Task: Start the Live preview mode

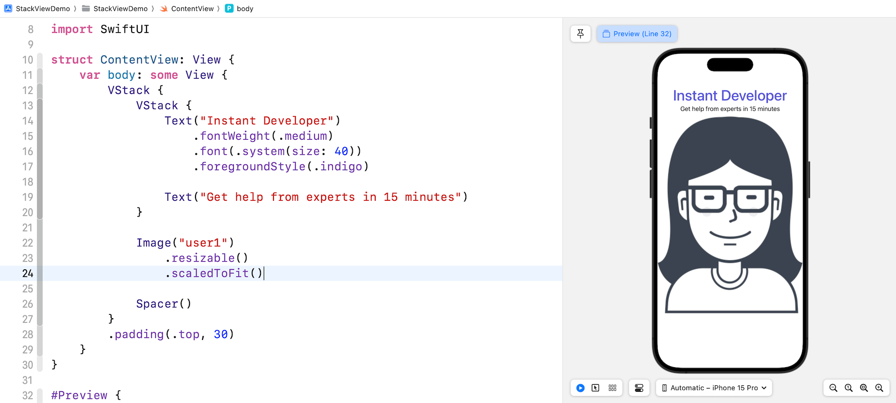Action: (x=581, y=388)
